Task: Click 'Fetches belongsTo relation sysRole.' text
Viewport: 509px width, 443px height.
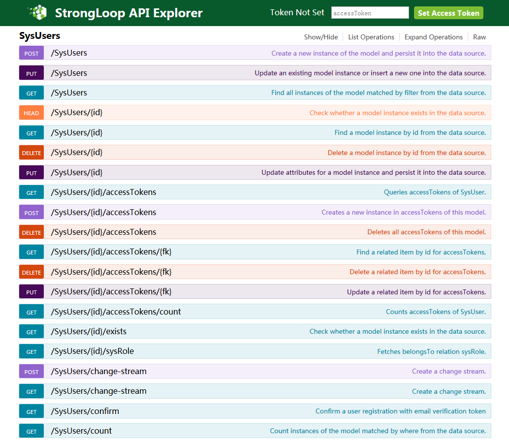Action: point(431,351)
